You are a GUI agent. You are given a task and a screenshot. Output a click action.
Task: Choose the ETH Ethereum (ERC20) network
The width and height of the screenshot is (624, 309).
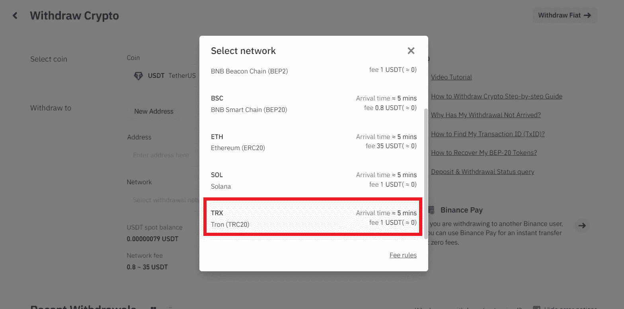314,142
